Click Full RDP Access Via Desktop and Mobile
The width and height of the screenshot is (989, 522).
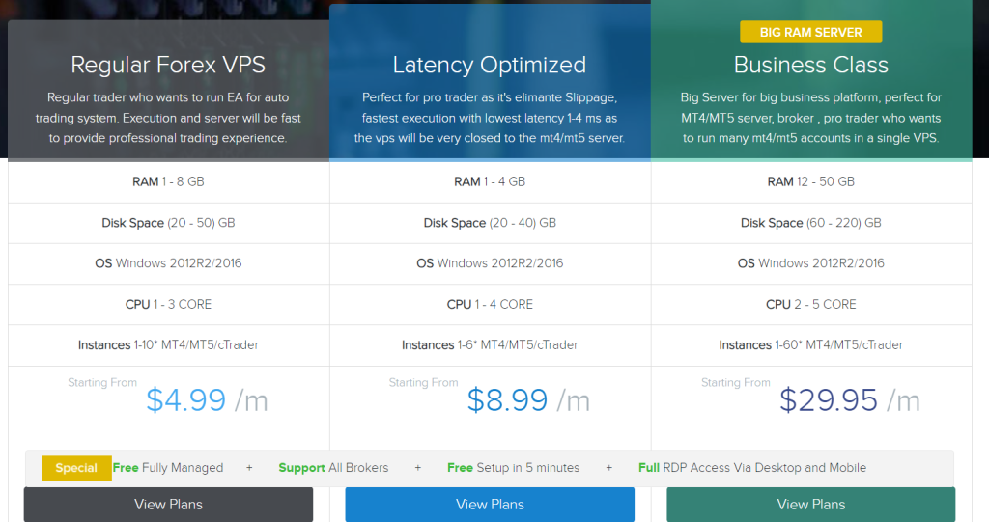(x=752, y=468)
